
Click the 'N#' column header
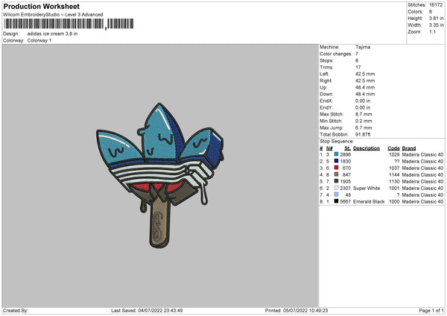point(329,148)
